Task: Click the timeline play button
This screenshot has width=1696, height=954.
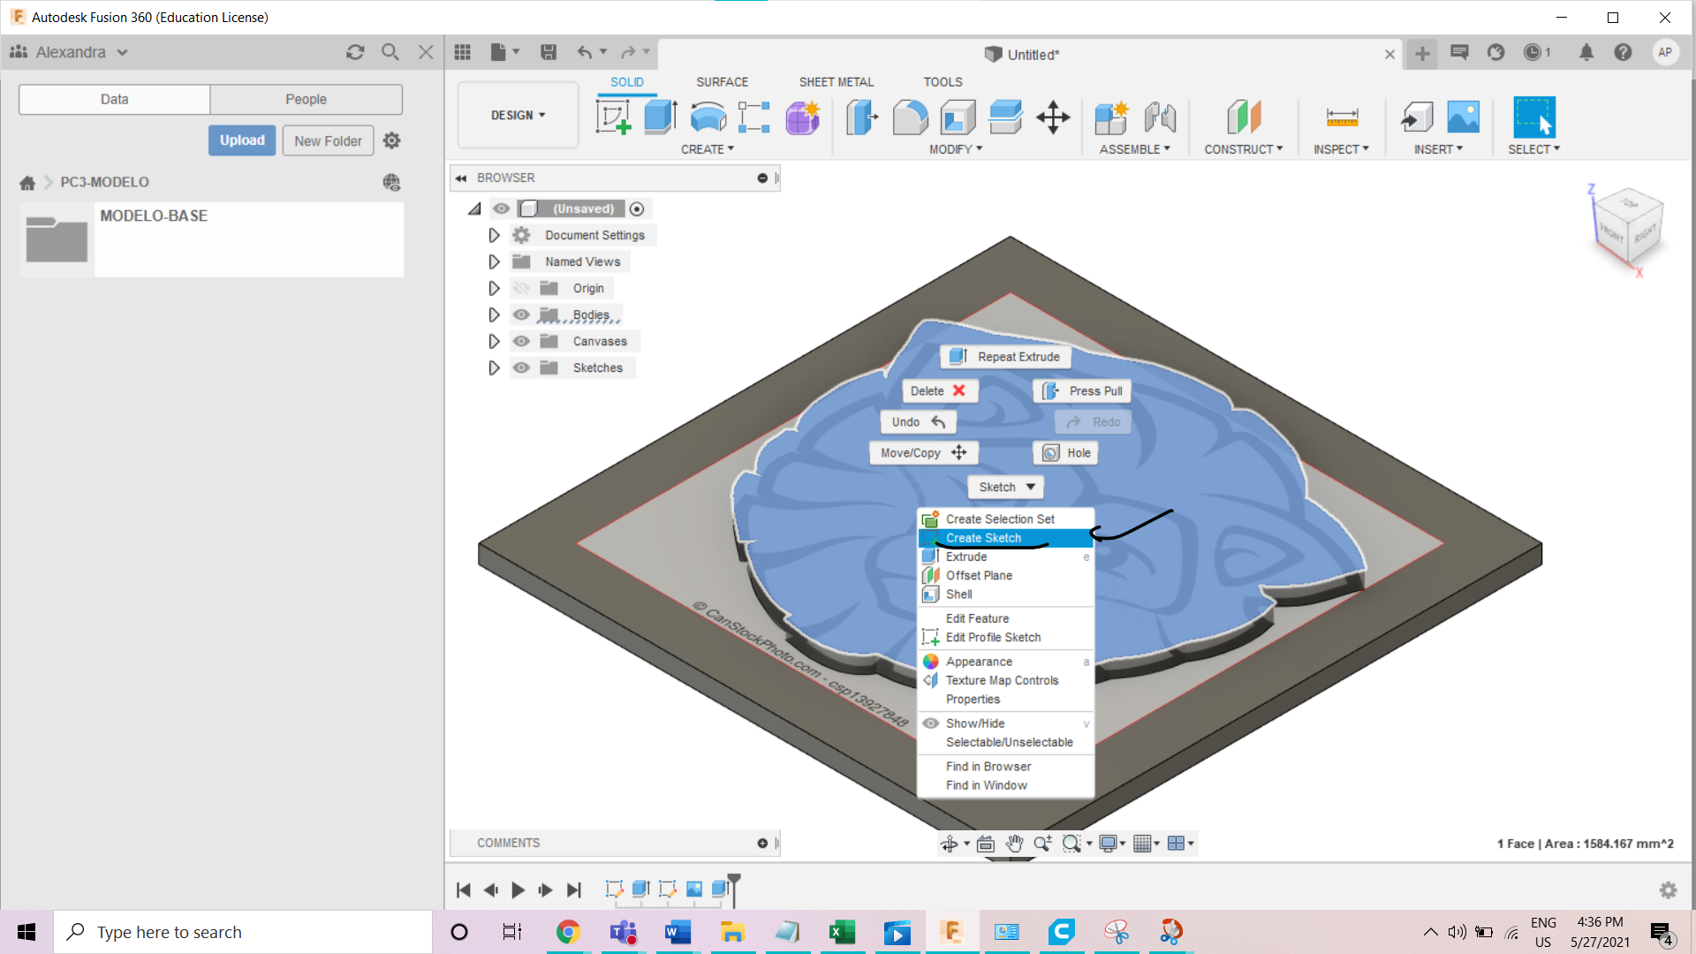Action: coord(519,890)
